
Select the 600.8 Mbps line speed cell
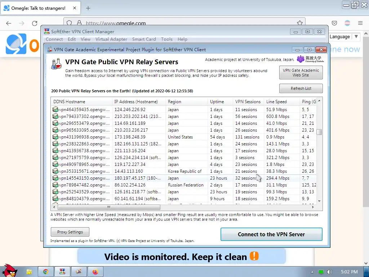tap(278, 116)
